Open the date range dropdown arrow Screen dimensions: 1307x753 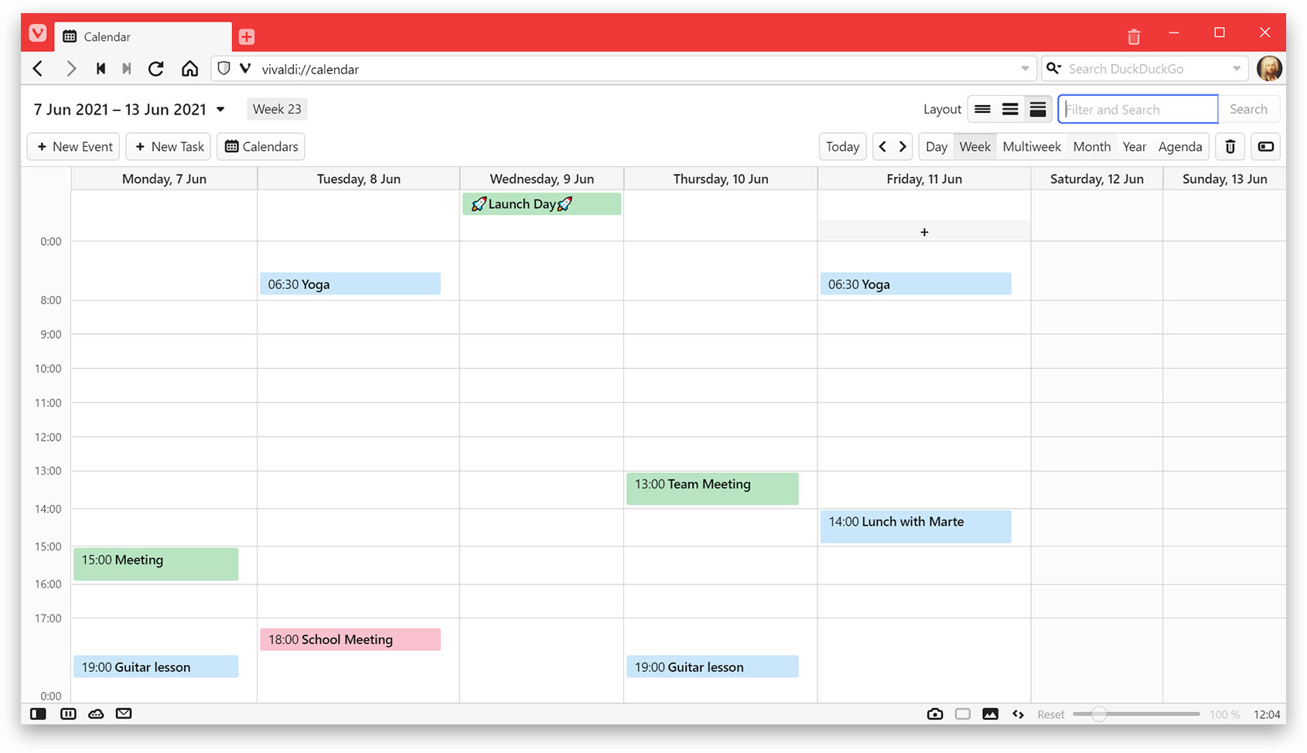pyautogui.click(x=221, y=109)
